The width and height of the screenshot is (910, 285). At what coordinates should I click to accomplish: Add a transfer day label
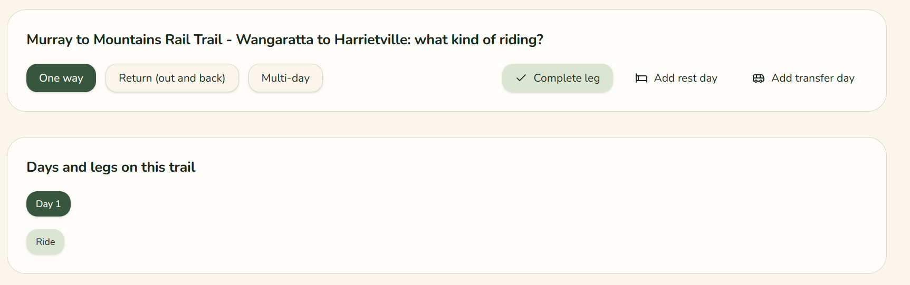point(803,78)
